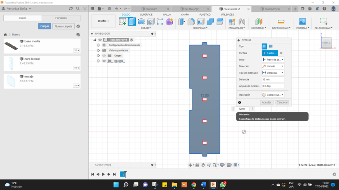339x190 pixels.
Task: Open the cara lateral thumbnail
Action: [11, 63]
